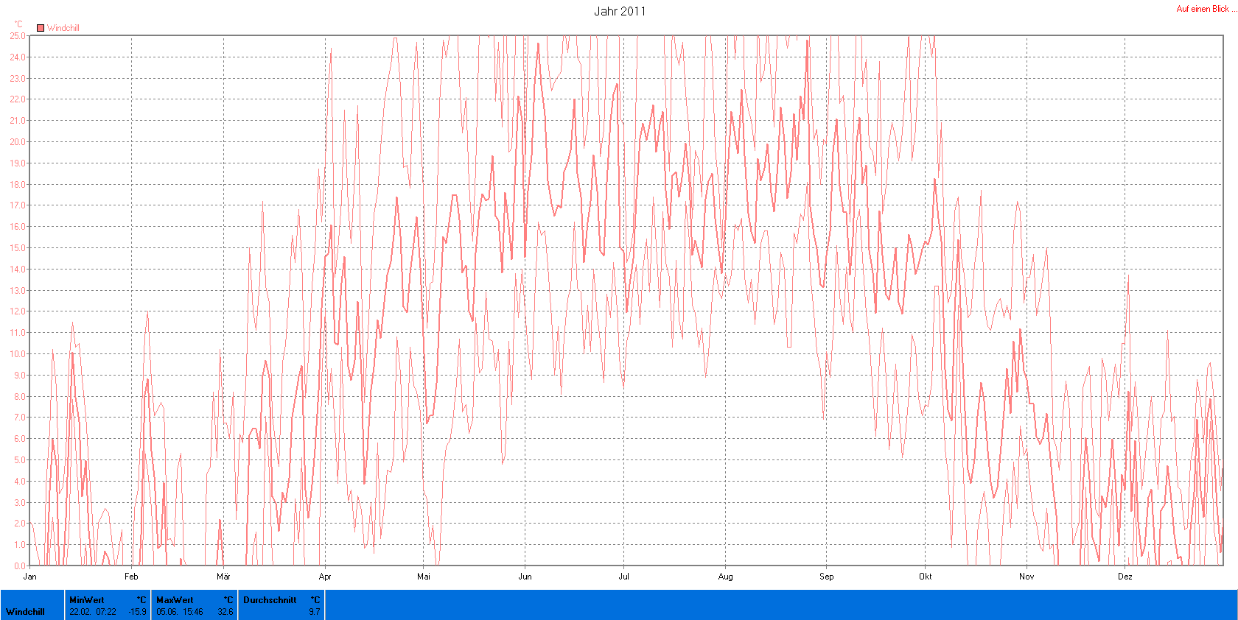Screen dimensions: 1238x620
Task: Select the Jul month label
Action: [x=623, y=577]
